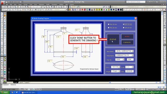167x94 pixels.
Task: Click the Zoom Realtime magnifier icon
Action: coord(44,7)
